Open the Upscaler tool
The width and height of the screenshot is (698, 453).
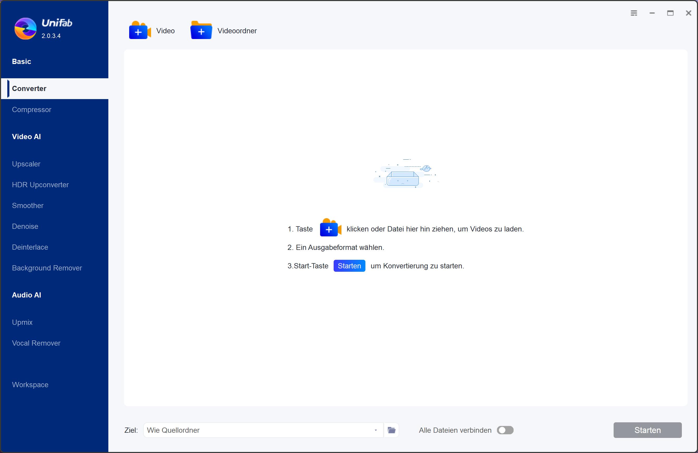pos(26,164)
